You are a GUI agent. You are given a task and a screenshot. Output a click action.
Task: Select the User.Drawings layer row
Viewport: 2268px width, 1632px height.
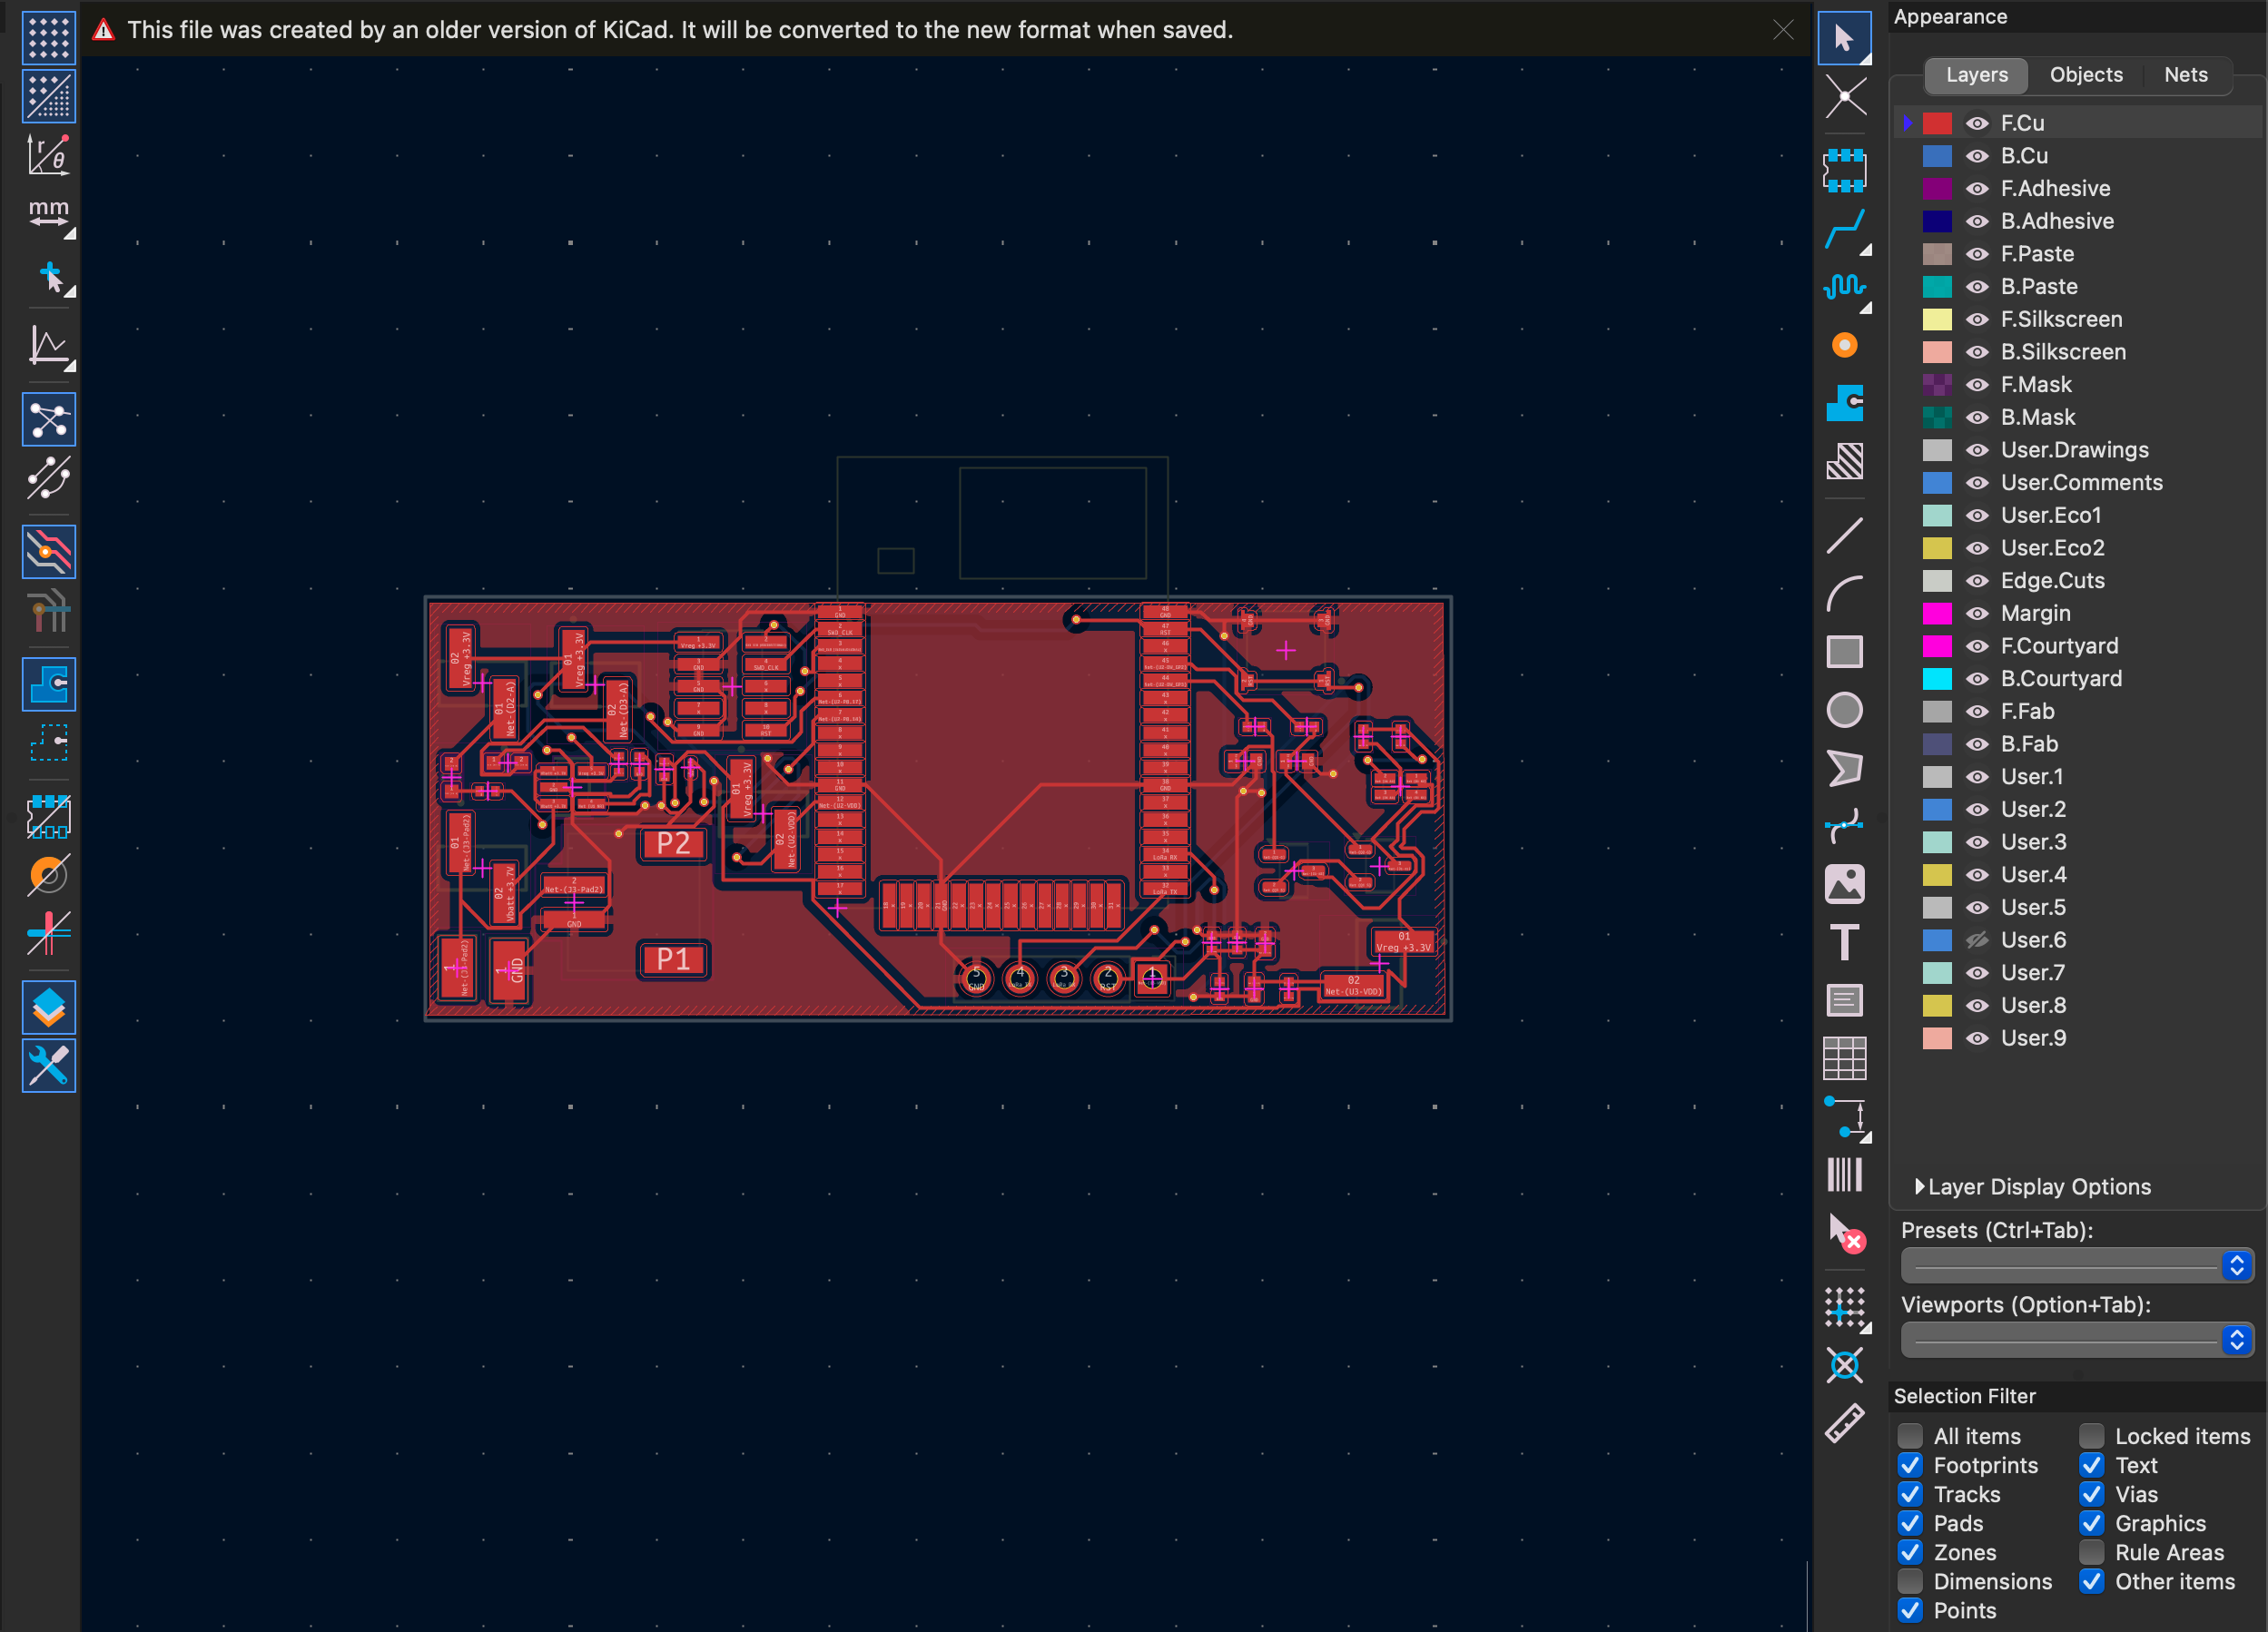2078,450
